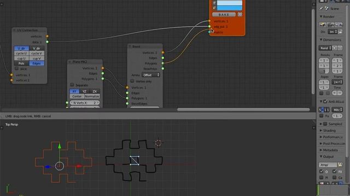Screen dimensions: 350x196
Task: Click the pin icon beside Scene
Action: click(x=321, y=9)
